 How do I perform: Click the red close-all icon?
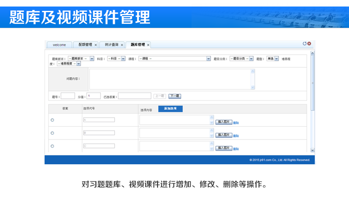point(309,43)
